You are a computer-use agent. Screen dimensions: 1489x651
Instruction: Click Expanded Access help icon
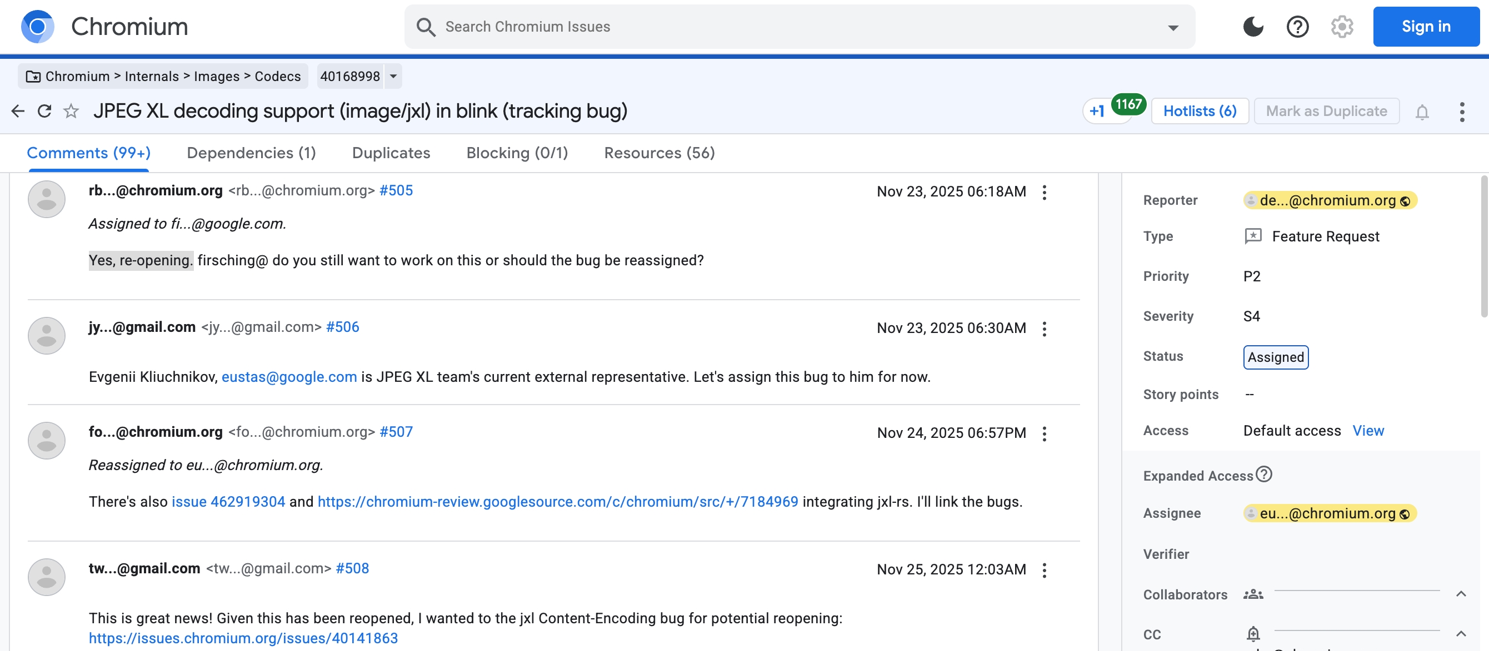[x=1264, y=475]
